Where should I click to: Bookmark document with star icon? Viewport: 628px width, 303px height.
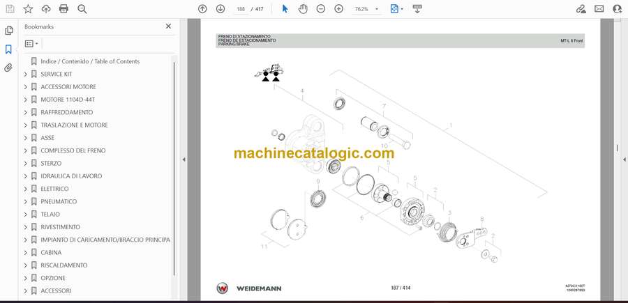28,9
